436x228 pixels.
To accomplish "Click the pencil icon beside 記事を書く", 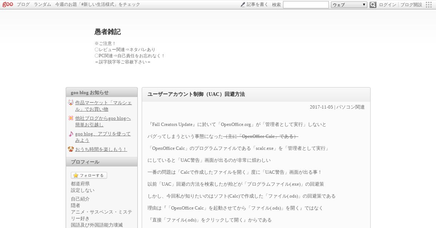I will coord(243,5).
